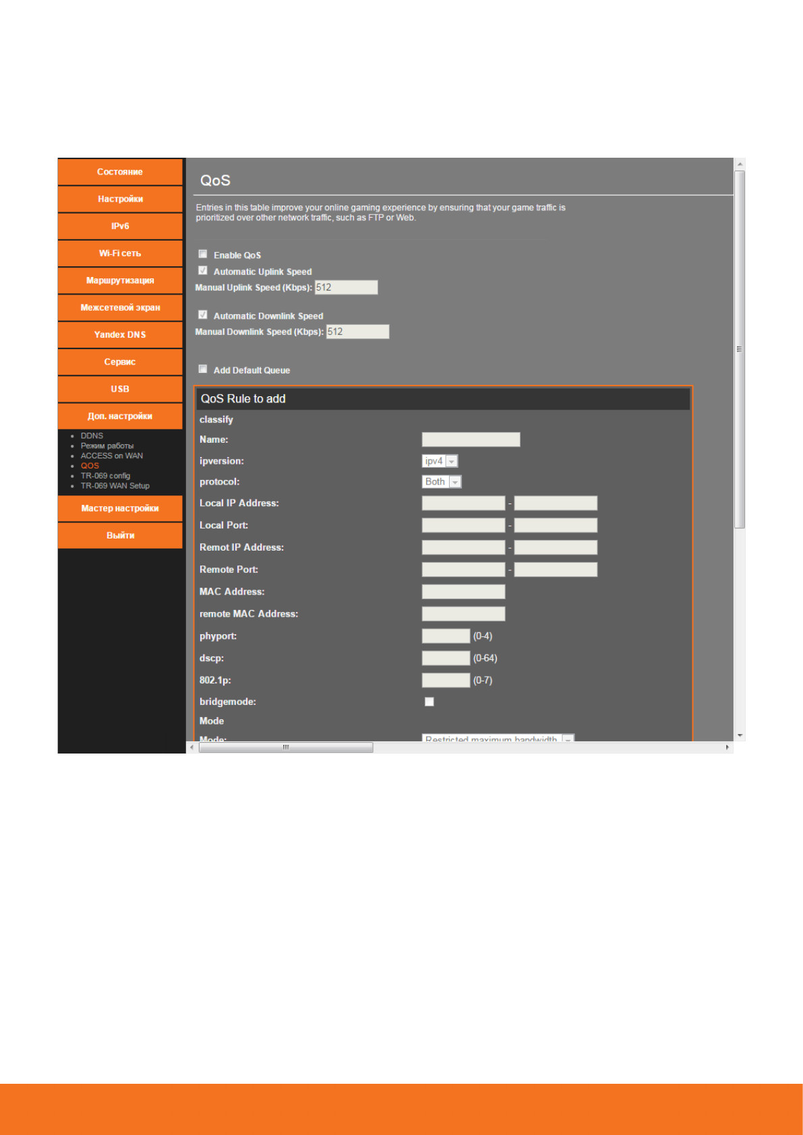Toggle Automatic Uplink Speed checkbox

pyautogui.click(x=202, y=270)
